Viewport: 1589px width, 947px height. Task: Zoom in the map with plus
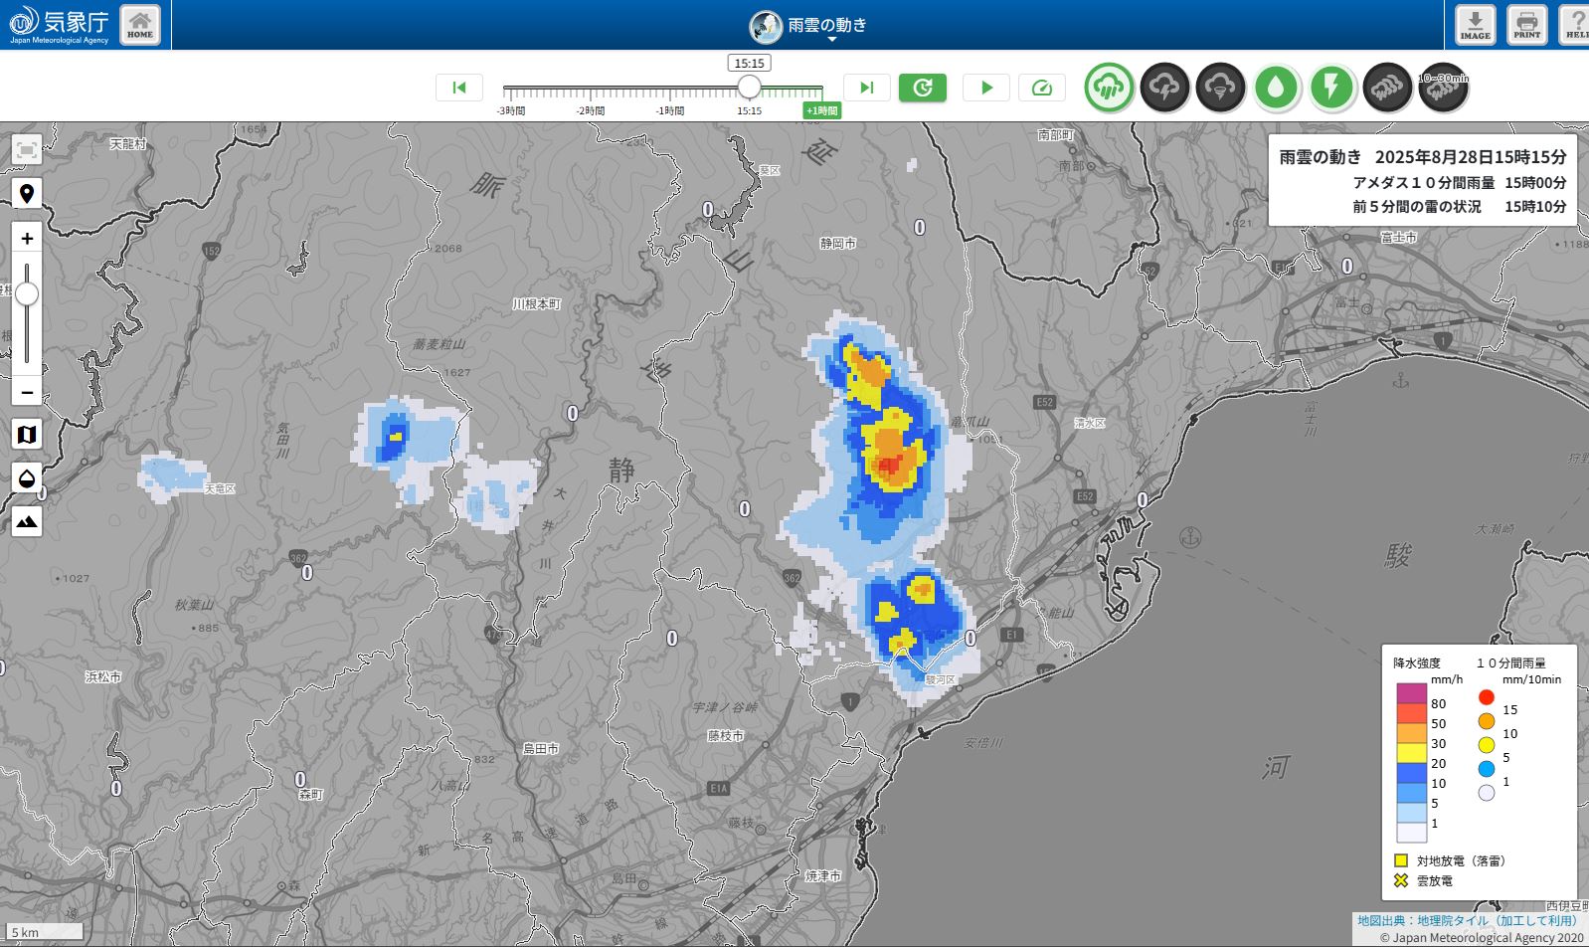(x=27, y=239)
